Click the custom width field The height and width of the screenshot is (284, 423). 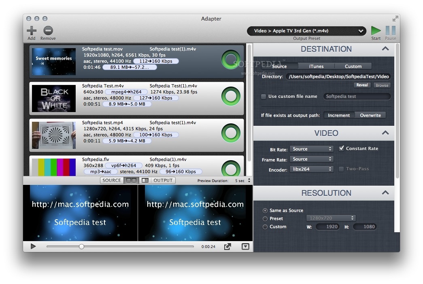(327, 227)
